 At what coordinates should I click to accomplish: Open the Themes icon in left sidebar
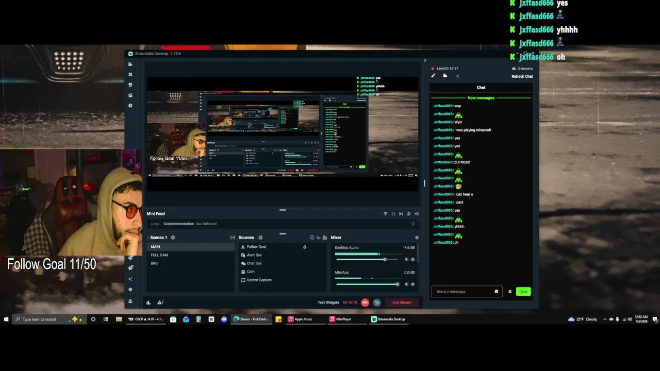tap(130, 74)
